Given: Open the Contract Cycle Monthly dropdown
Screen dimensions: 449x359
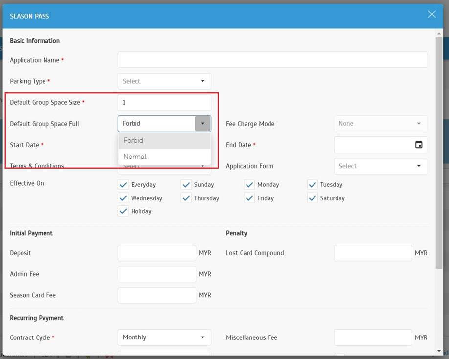Looking at the screenshot, I should [x=164, y=337].
